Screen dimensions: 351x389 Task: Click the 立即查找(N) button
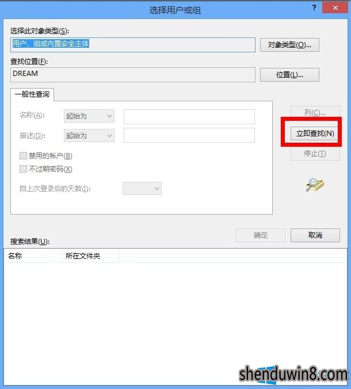315,134
